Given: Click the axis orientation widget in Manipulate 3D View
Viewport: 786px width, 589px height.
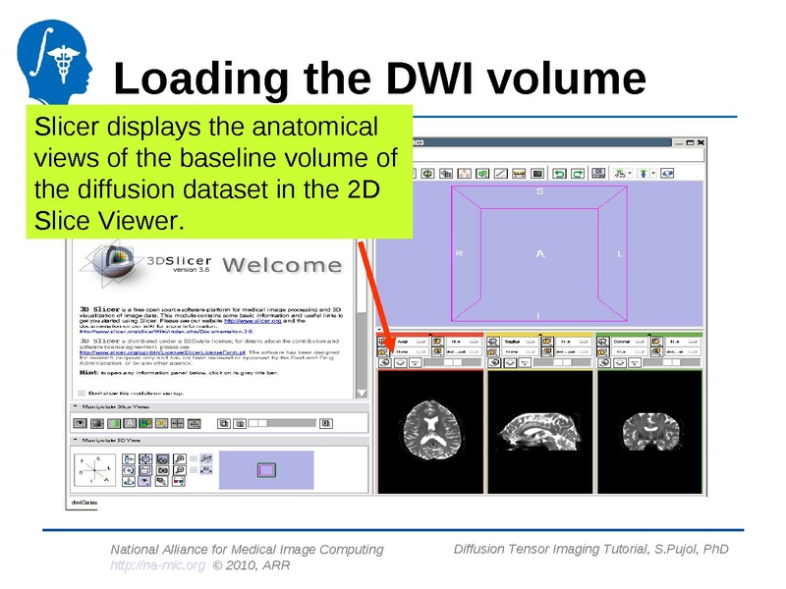Looking at the screenshot, I should (94, 470).
